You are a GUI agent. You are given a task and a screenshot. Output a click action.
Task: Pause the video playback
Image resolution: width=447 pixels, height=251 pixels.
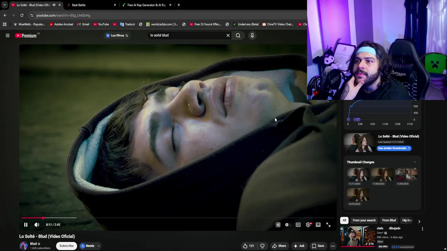26,225
